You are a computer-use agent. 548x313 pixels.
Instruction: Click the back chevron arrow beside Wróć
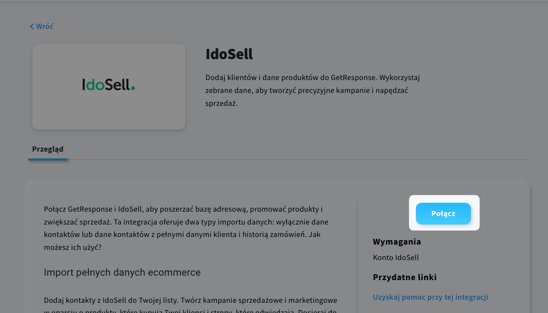point(32,27)
